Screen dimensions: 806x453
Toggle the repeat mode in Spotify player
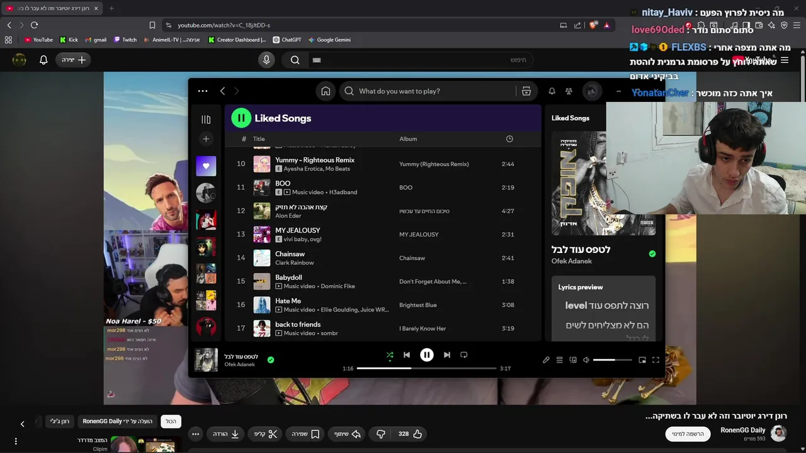pyautogui.click(x=464, y=355)
